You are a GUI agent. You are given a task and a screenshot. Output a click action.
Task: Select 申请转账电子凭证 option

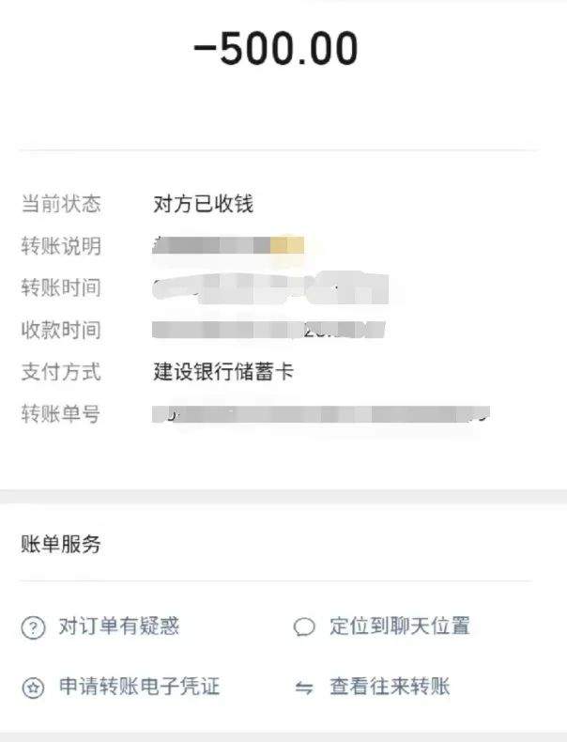tap(140, 687)
